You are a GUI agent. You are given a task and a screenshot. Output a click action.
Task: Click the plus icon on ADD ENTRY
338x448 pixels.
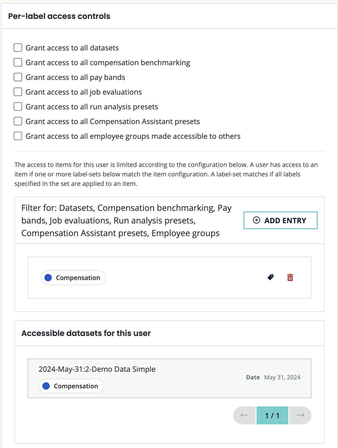click(x=257, y=220)
